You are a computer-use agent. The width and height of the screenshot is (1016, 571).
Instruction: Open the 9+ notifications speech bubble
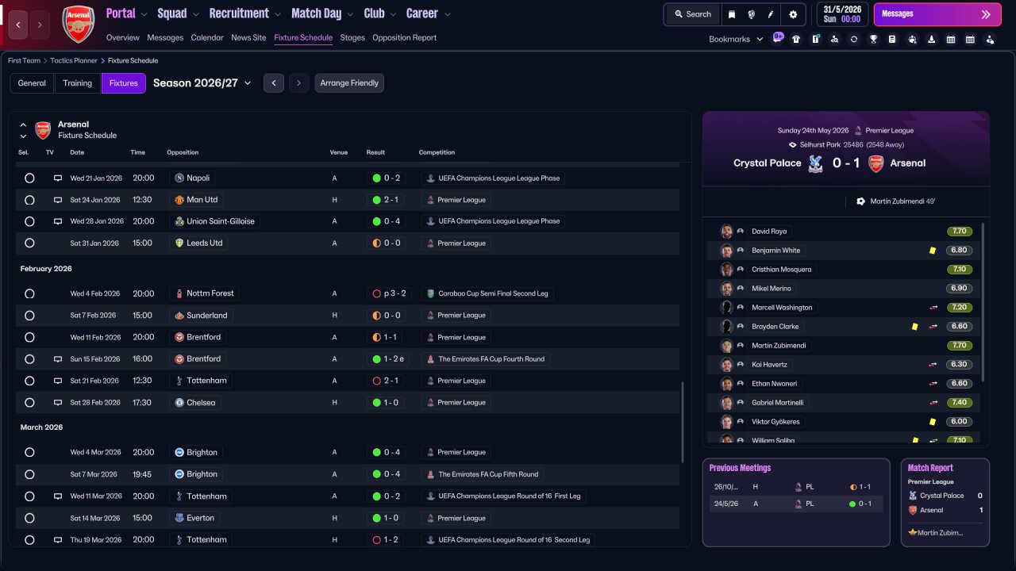tap(778, 37)
